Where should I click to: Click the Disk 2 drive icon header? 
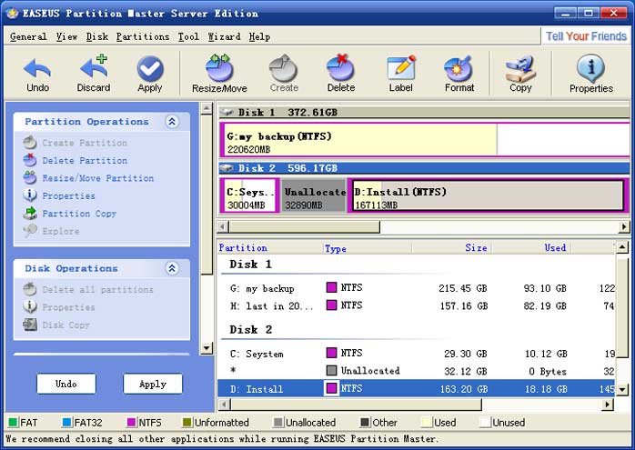point(227,168)
